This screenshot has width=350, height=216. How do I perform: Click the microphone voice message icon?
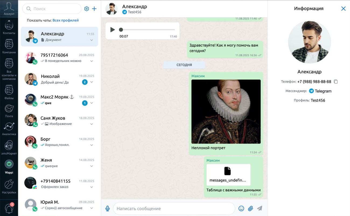click(x=107, y=208)
